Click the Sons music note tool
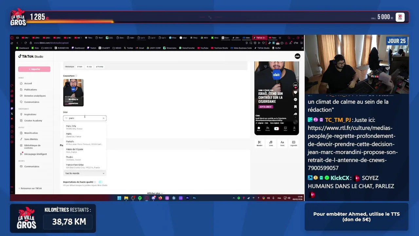This screenshot has width=419, height=236. [271, 143]
